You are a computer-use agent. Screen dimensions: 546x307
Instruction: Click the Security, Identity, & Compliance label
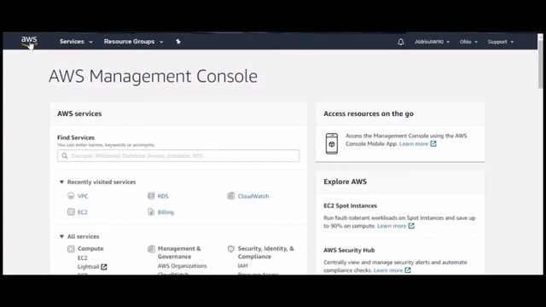coord(266,252)
